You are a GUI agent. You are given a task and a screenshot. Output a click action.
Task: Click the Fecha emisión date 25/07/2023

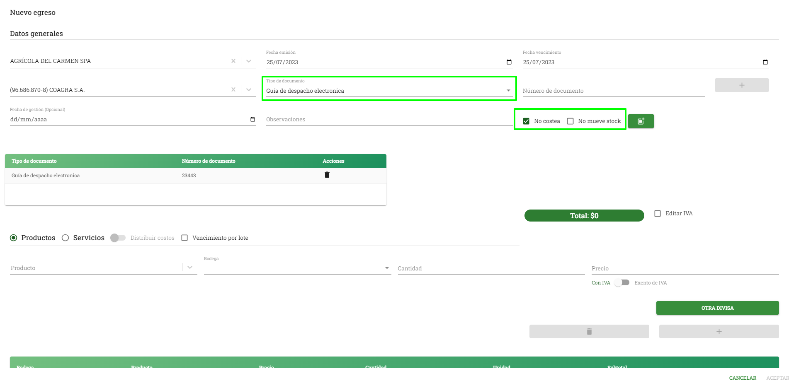[282, 62]
